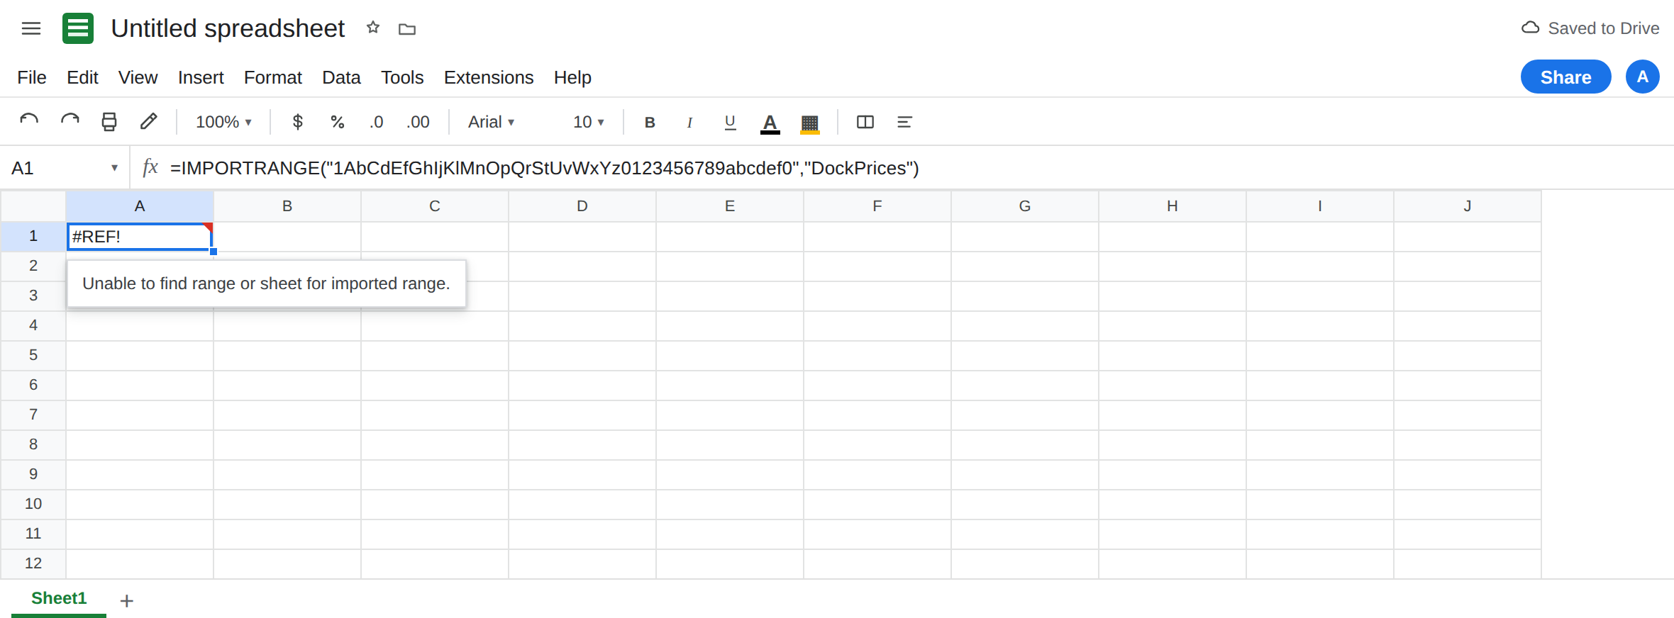This screenshot has width=1674, height=618.
Task: Star the Untitled spreadsheet
Action: [x=373, y=28]
